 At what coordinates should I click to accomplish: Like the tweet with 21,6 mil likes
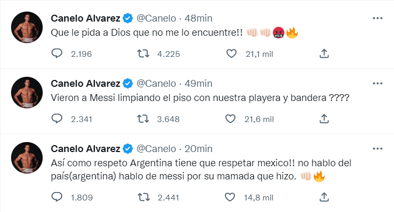pos(230,118)
